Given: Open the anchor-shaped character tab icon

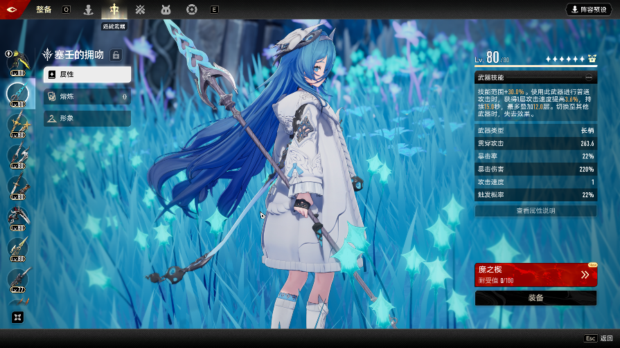Looking at the screenshot, I should tap(88, 10).
